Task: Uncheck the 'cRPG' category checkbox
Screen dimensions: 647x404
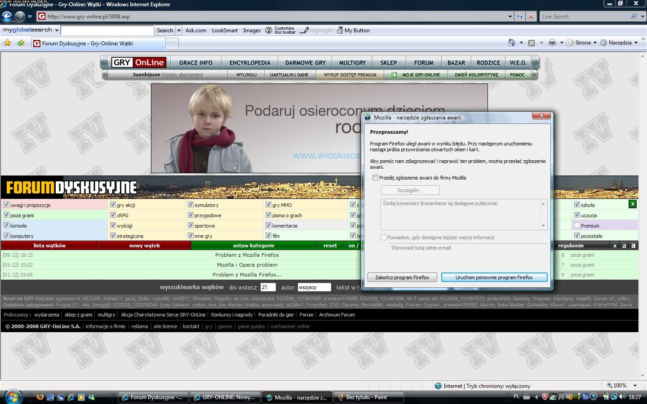Action: tap(113, 215)
